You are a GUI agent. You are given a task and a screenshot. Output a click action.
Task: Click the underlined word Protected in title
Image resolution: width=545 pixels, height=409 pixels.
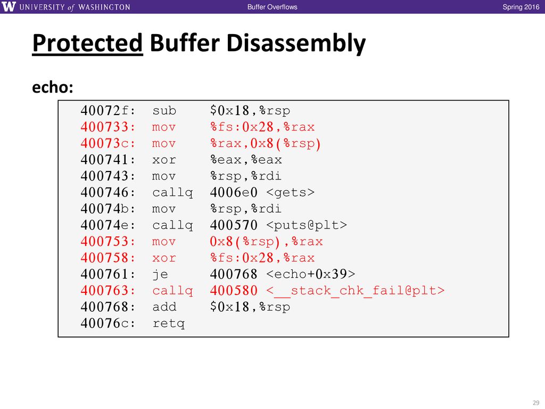(88, 43)
